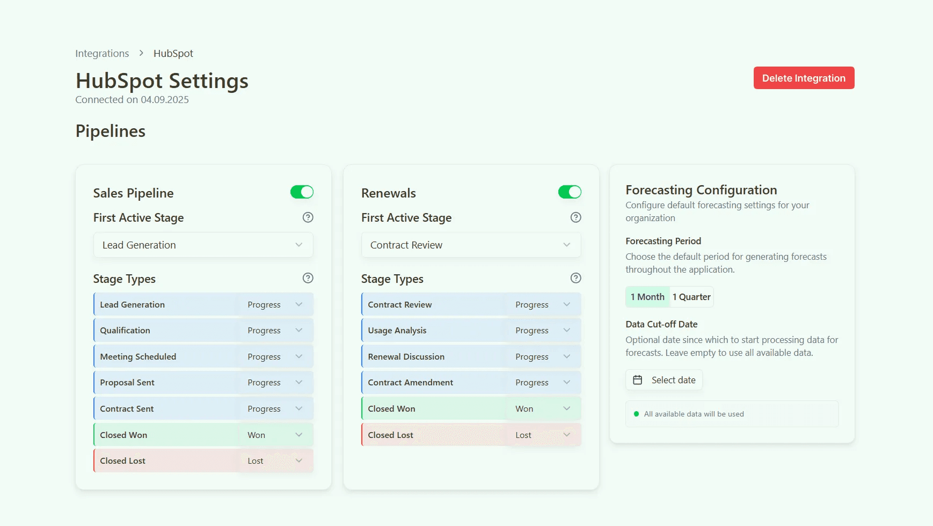Disable the Sales Pipeline toggle
This screenshot has height=526, width=933.
[x=302, y=192]
